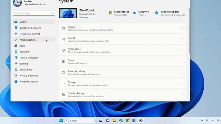Open the Windows Start menu
This screenshot has height=124, width=221.
[x=61, y=121]
